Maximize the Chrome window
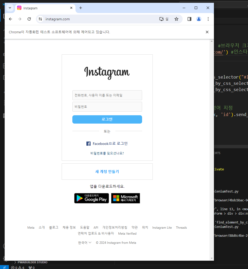248x269 pixels. [x=196, y=8]
